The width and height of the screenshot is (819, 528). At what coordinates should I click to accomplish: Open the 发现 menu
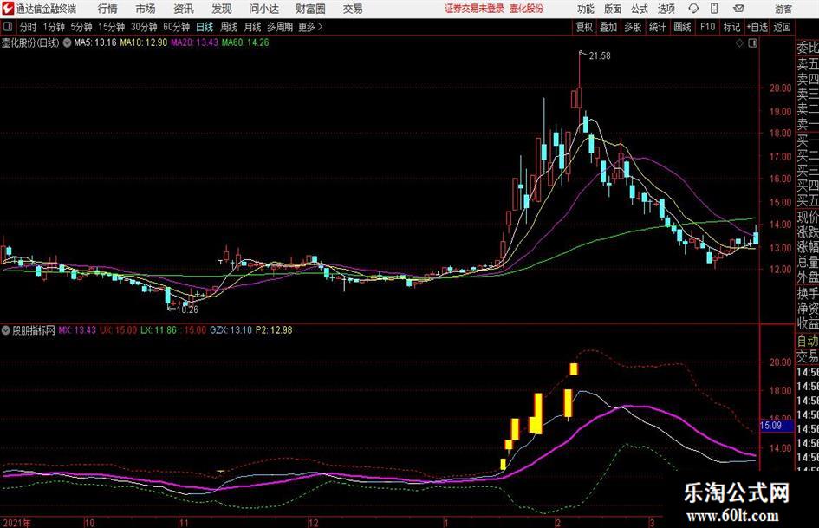[x=222, y=9]
